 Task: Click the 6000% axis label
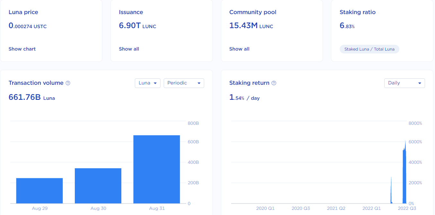[415, 142]
